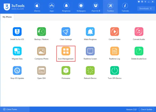This screenshot has width=156, height=112.
Task: Open the skin shirt icon in title bar
Action: (139, 2)
